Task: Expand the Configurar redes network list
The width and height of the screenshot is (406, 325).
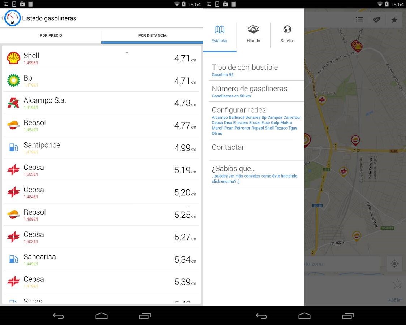Action: [256, 121]
